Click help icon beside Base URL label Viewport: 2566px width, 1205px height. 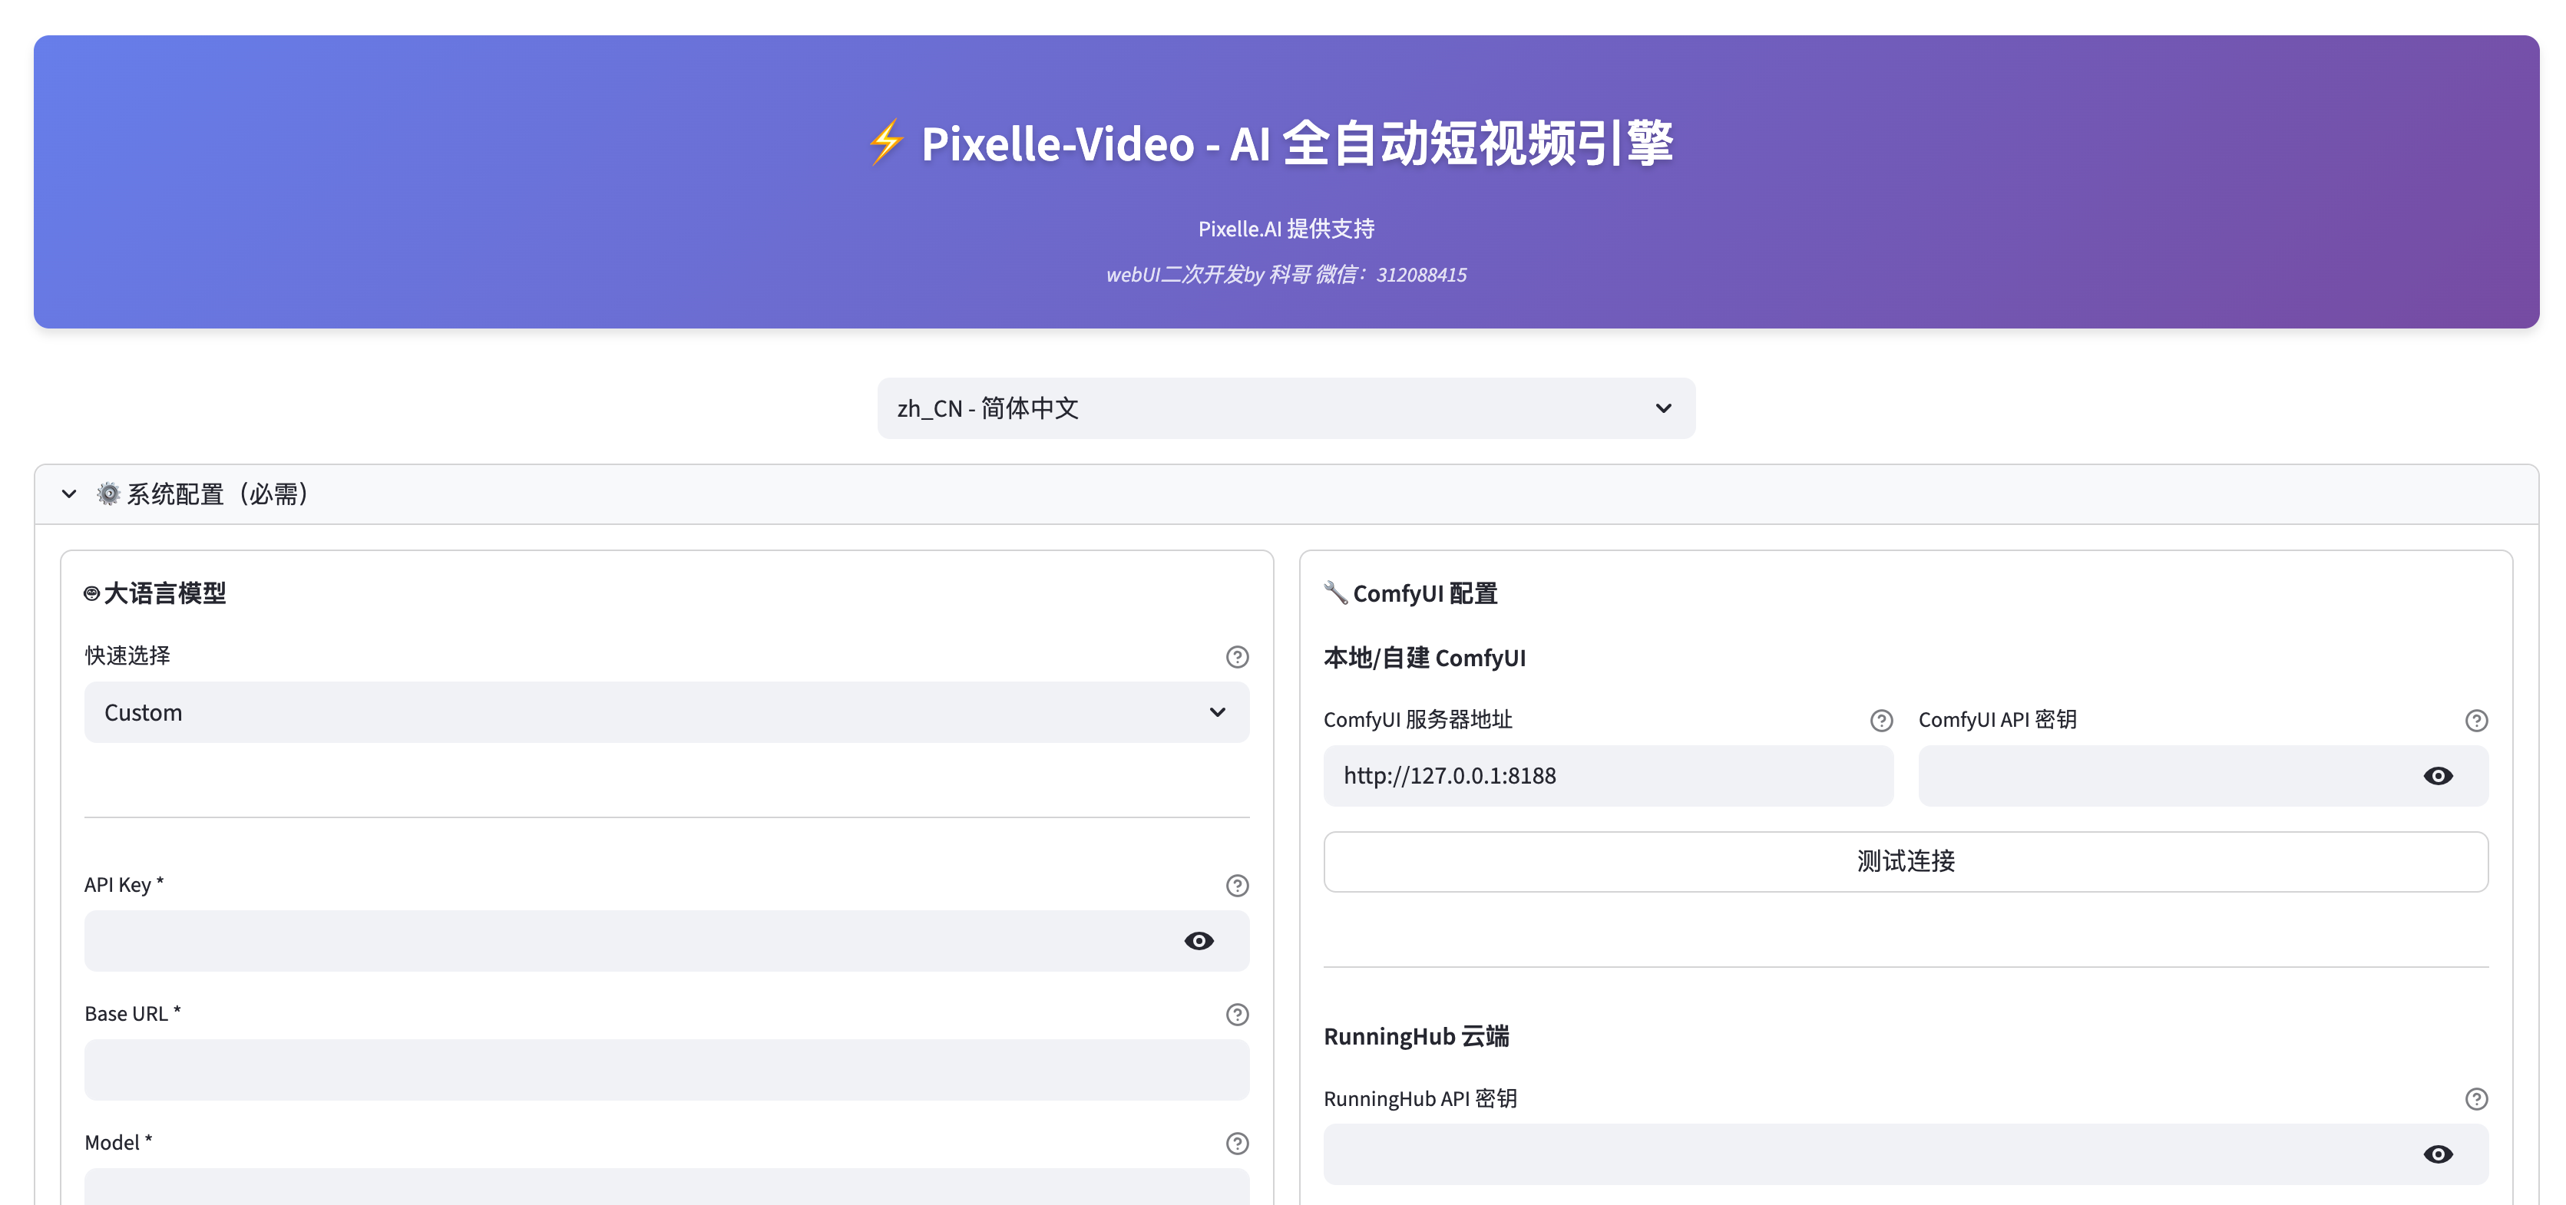point(1237,1014)
